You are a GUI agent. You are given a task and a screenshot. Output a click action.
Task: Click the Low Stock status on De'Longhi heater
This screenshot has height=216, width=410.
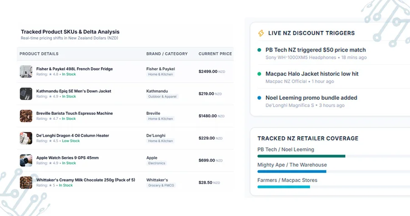coord(71,141)
